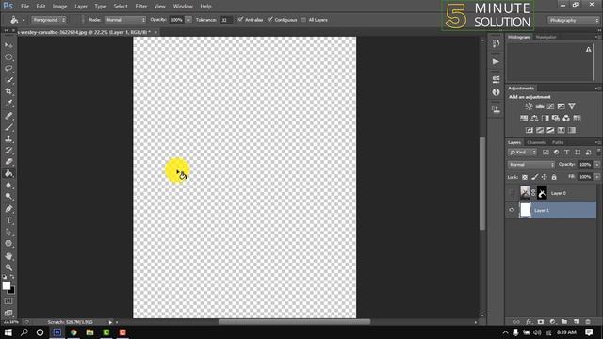The image size is (603, 339).
Task: Open the Window menu
Action: [x=183, y=7]
